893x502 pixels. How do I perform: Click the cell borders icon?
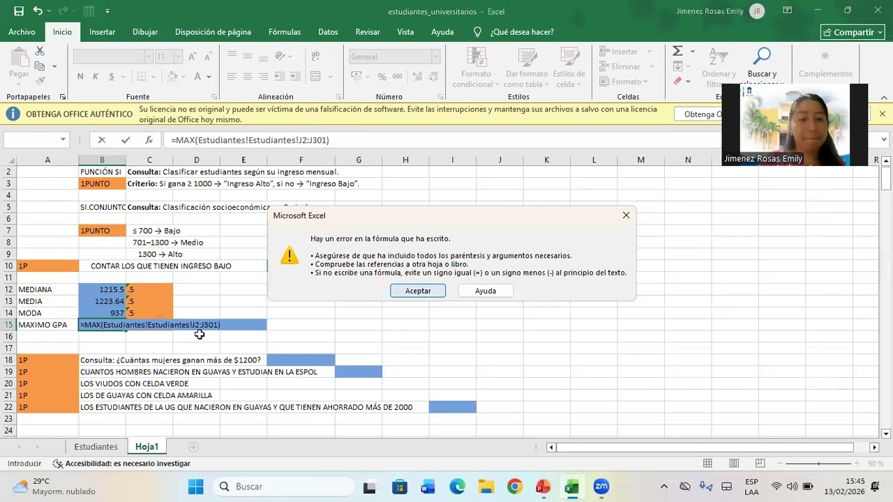pos(142,77)
